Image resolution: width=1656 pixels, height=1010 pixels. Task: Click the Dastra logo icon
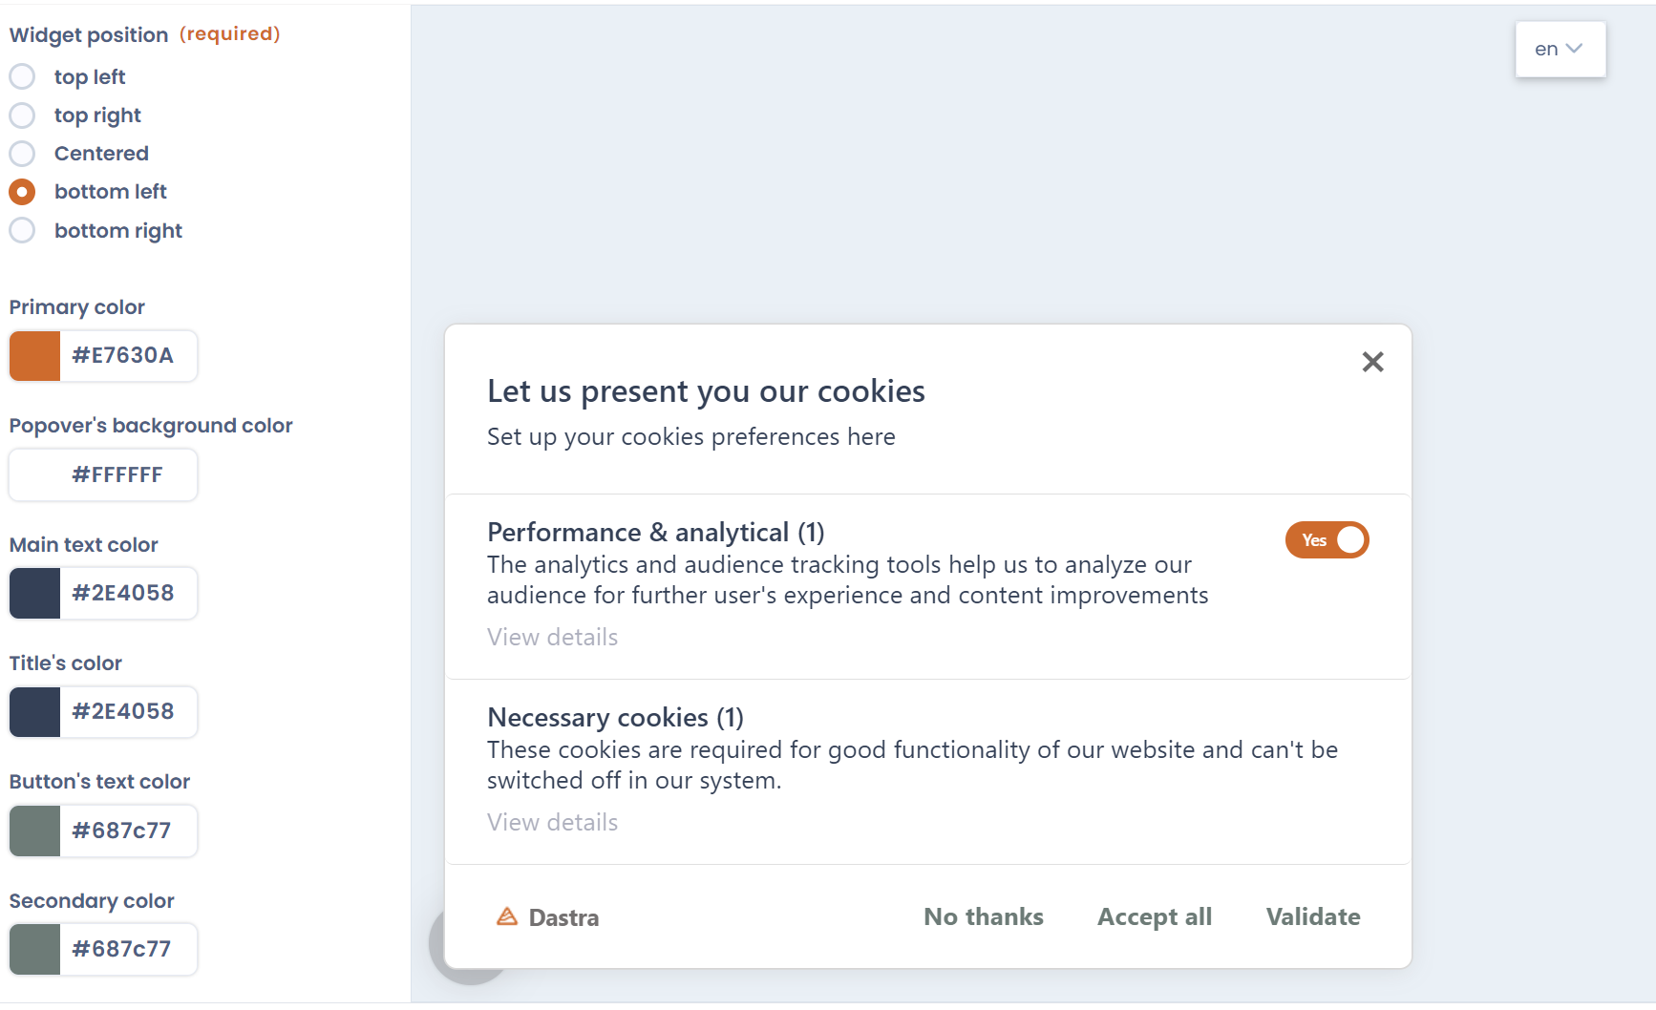[x=507, y=916]
